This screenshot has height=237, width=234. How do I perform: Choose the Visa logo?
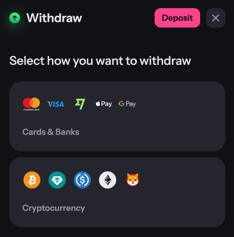pyautogui.click(x=56, y=104)
